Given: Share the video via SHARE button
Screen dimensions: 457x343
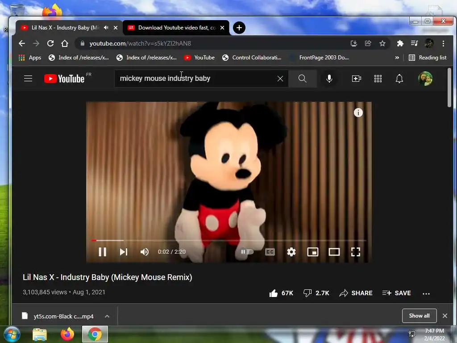Looking at the screenshot, I should (x=356, y=293).
